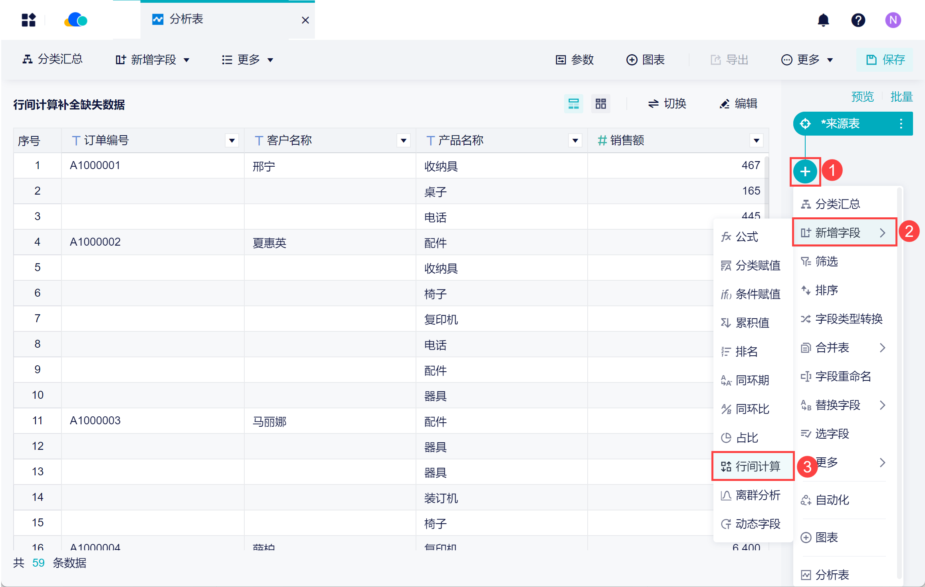Click the 保存 save button
925x587 pixels.
[x=885, y=60]
